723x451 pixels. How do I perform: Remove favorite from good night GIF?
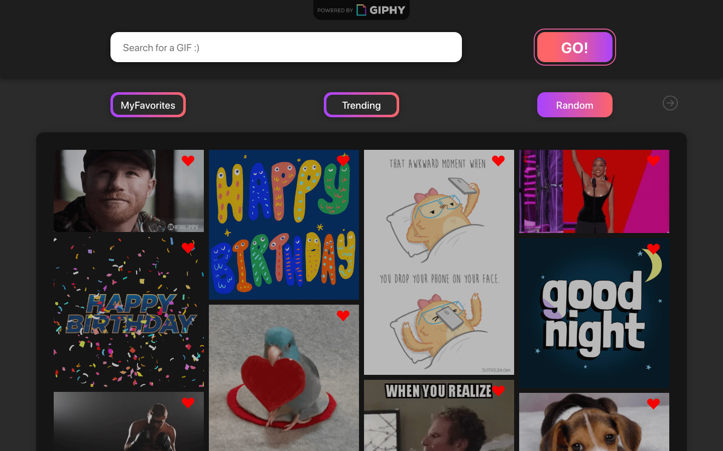coord(653,249)
